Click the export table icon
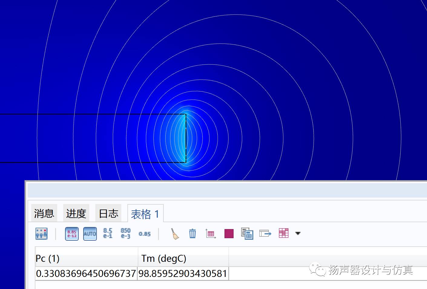The height and width of the screenshot is (289, 427). 265,234
